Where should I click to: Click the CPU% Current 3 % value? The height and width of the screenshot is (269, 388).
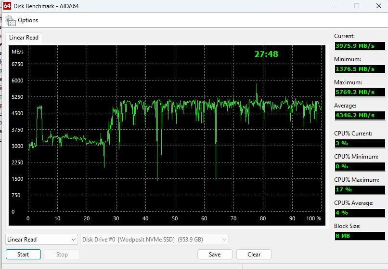(360, 143)
